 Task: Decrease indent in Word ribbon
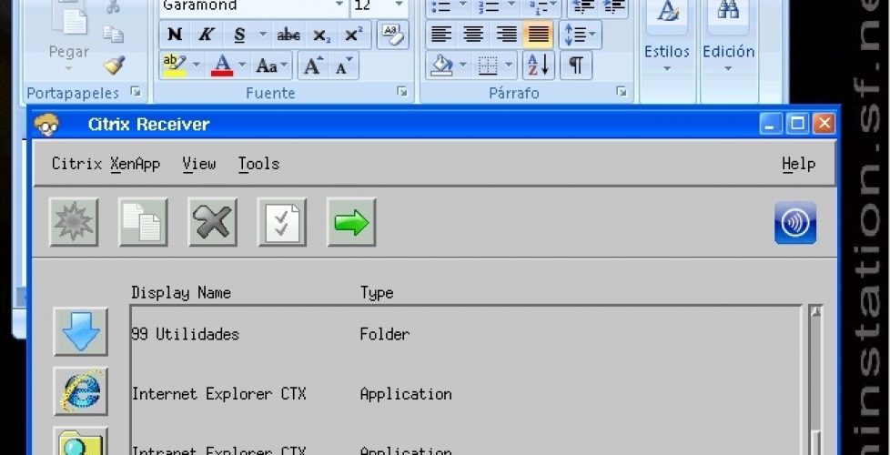[582, 6]
